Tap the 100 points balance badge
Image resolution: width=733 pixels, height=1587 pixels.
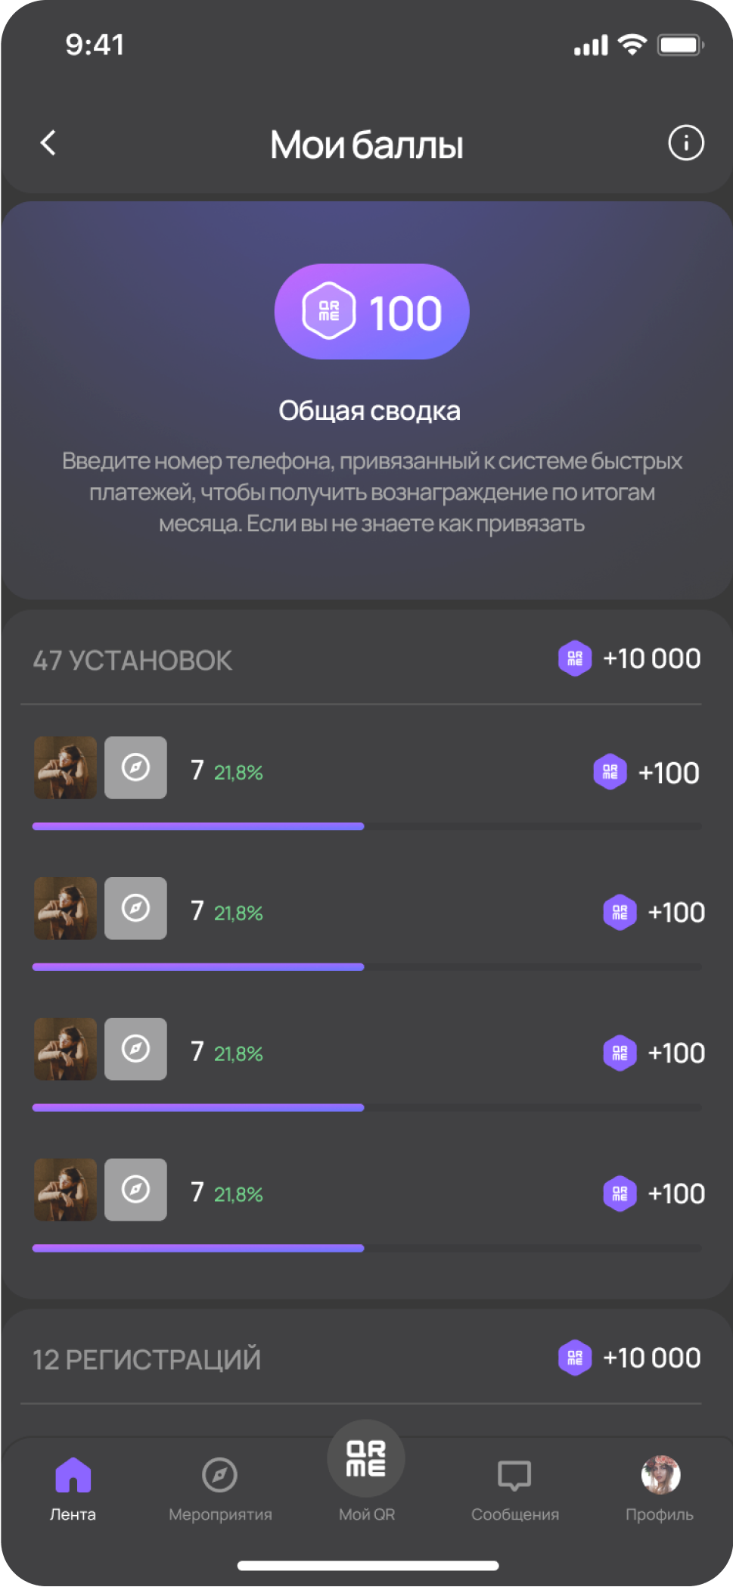371,312
